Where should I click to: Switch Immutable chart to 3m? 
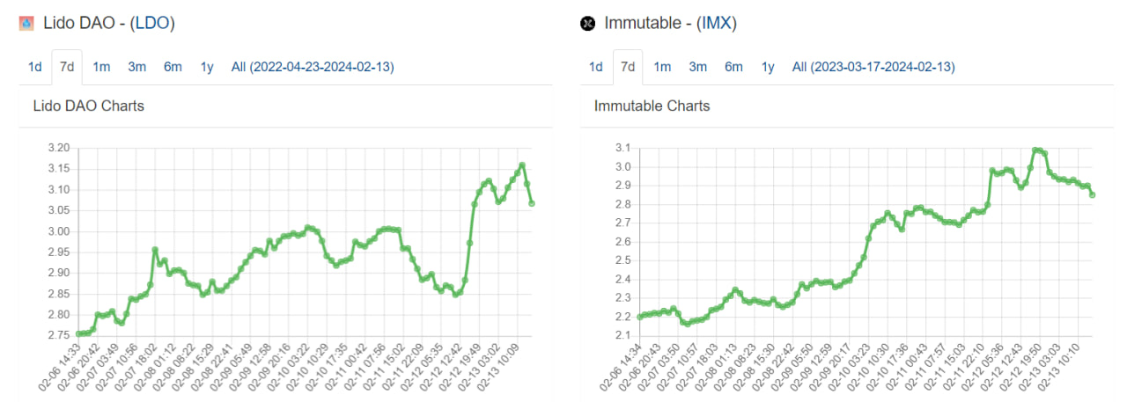697,67
